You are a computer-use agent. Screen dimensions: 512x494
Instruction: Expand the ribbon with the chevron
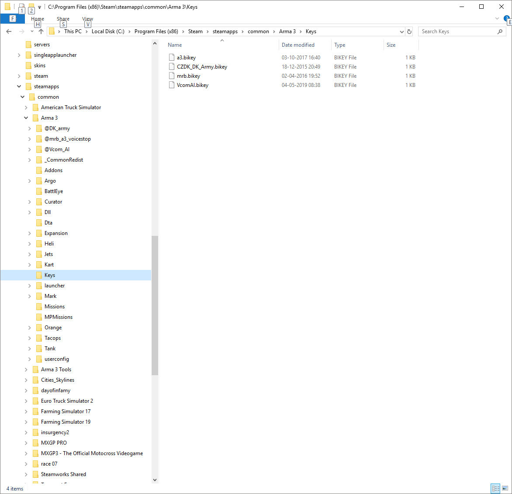[x=497, y=19]
